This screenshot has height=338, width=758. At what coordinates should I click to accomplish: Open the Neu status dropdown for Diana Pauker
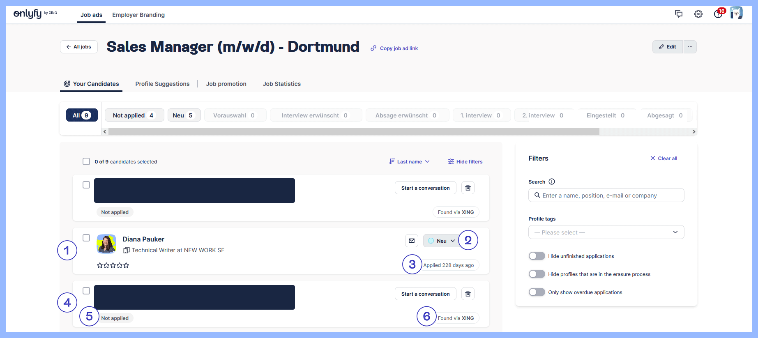[442, 241]
